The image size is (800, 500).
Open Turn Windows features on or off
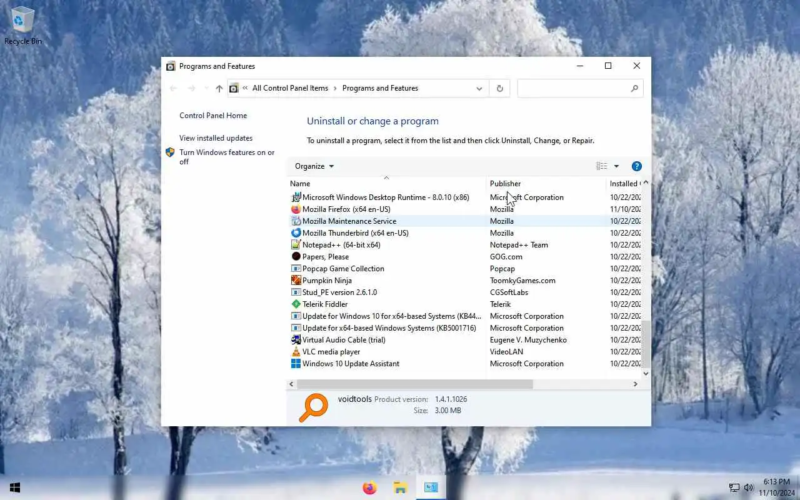coord(227,157)
